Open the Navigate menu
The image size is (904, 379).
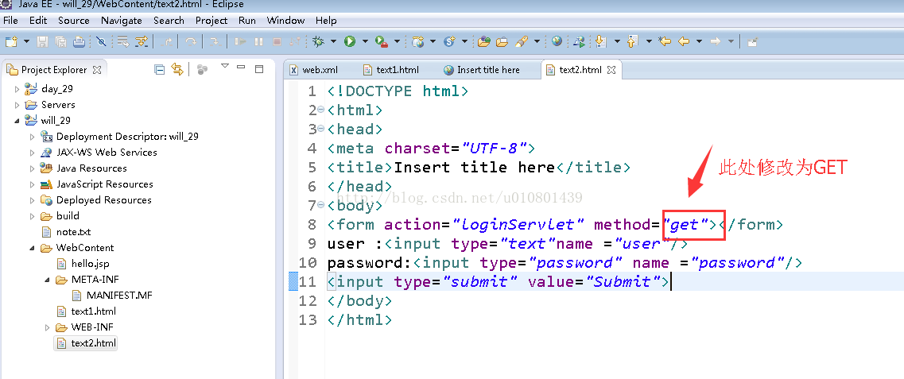[x=122, y=20]
